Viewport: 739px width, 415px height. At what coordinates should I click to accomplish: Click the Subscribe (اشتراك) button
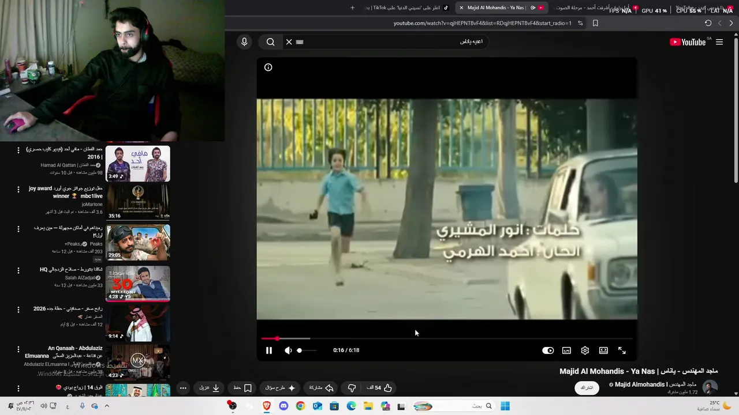click(587, 388)
